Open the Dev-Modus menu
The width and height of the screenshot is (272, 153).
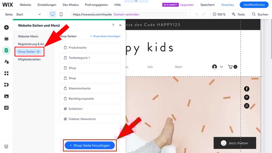pos(71,5)
